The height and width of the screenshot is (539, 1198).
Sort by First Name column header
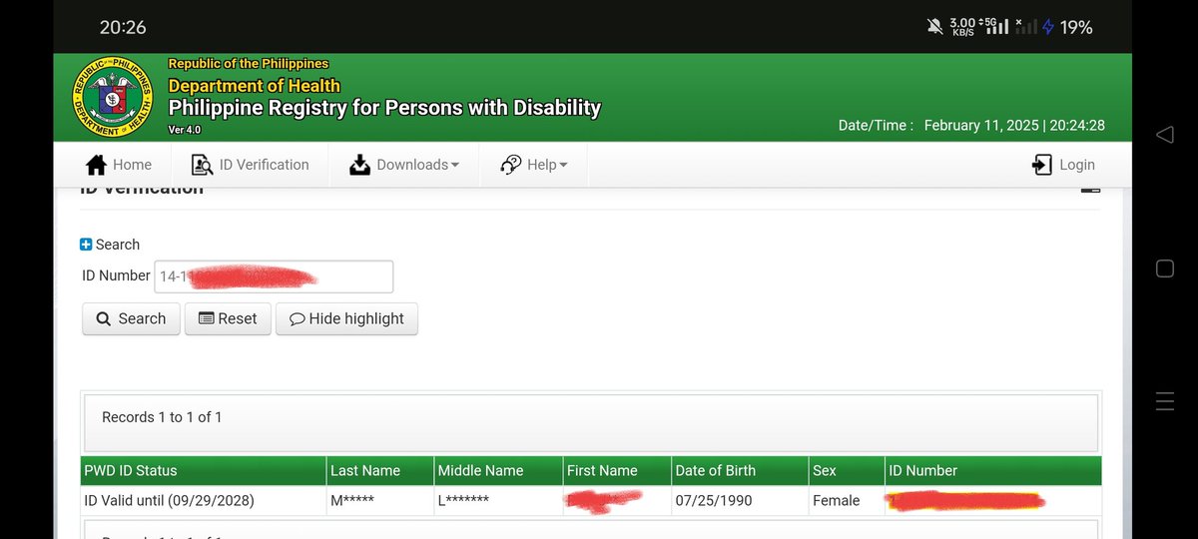[x=616, y=471]
